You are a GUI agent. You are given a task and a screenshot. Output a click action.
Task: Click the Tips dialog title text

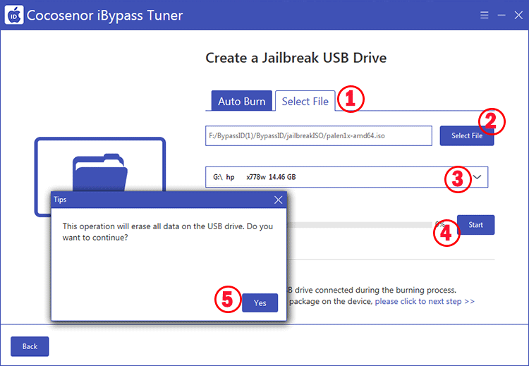[60, 200]
